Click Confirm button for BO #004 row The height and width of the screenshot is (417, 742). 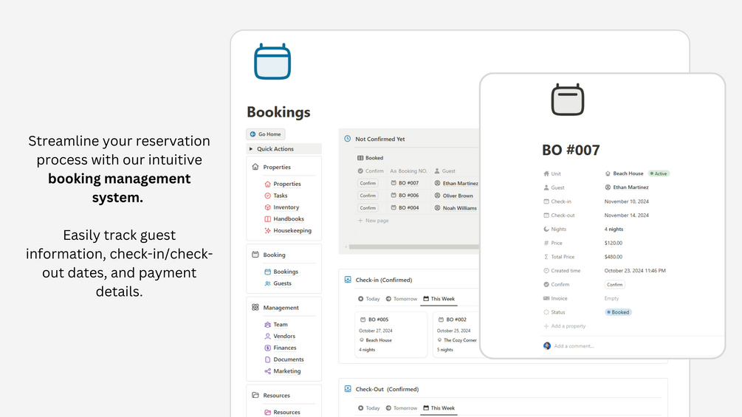(368, 207)
